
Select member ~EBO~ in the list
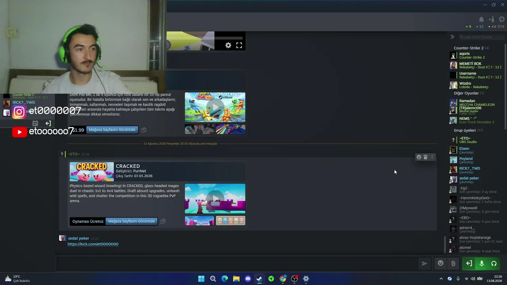point(477,220)
